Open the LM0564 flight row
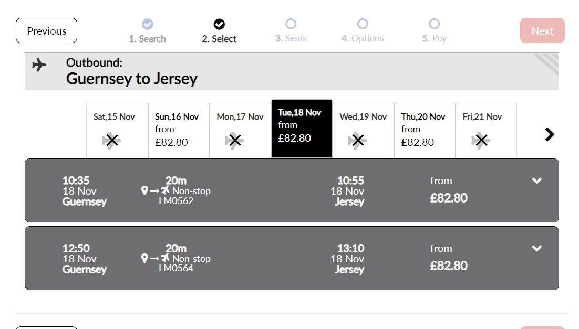The height and width of the screenshot is (329, 579). tap(292, 258)
